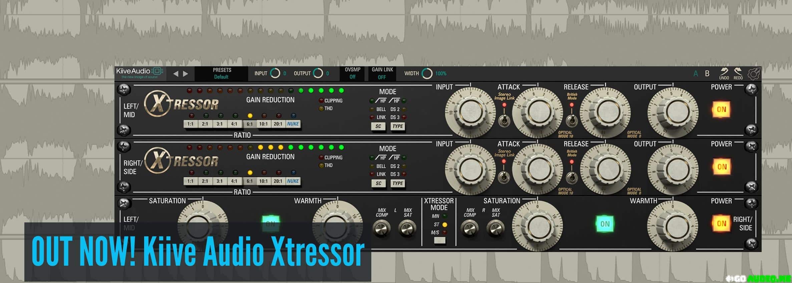
Task: Click Xtressor Mode selector button
Action: pos(440,240)
